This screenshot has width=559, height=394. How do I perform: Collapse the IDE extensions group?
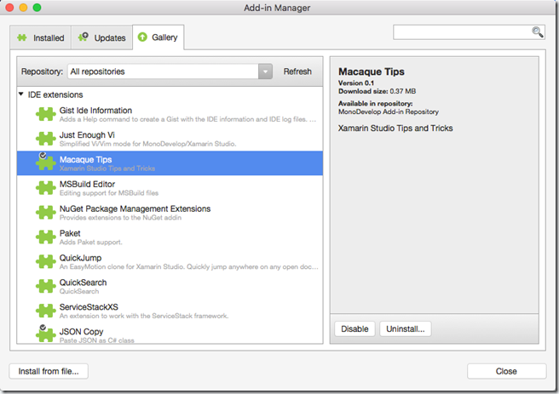point(21,94)
